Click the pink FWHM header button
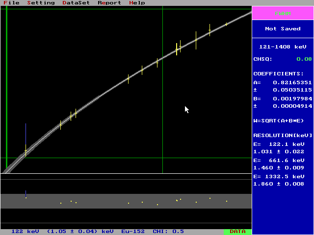 coord(283,13)
